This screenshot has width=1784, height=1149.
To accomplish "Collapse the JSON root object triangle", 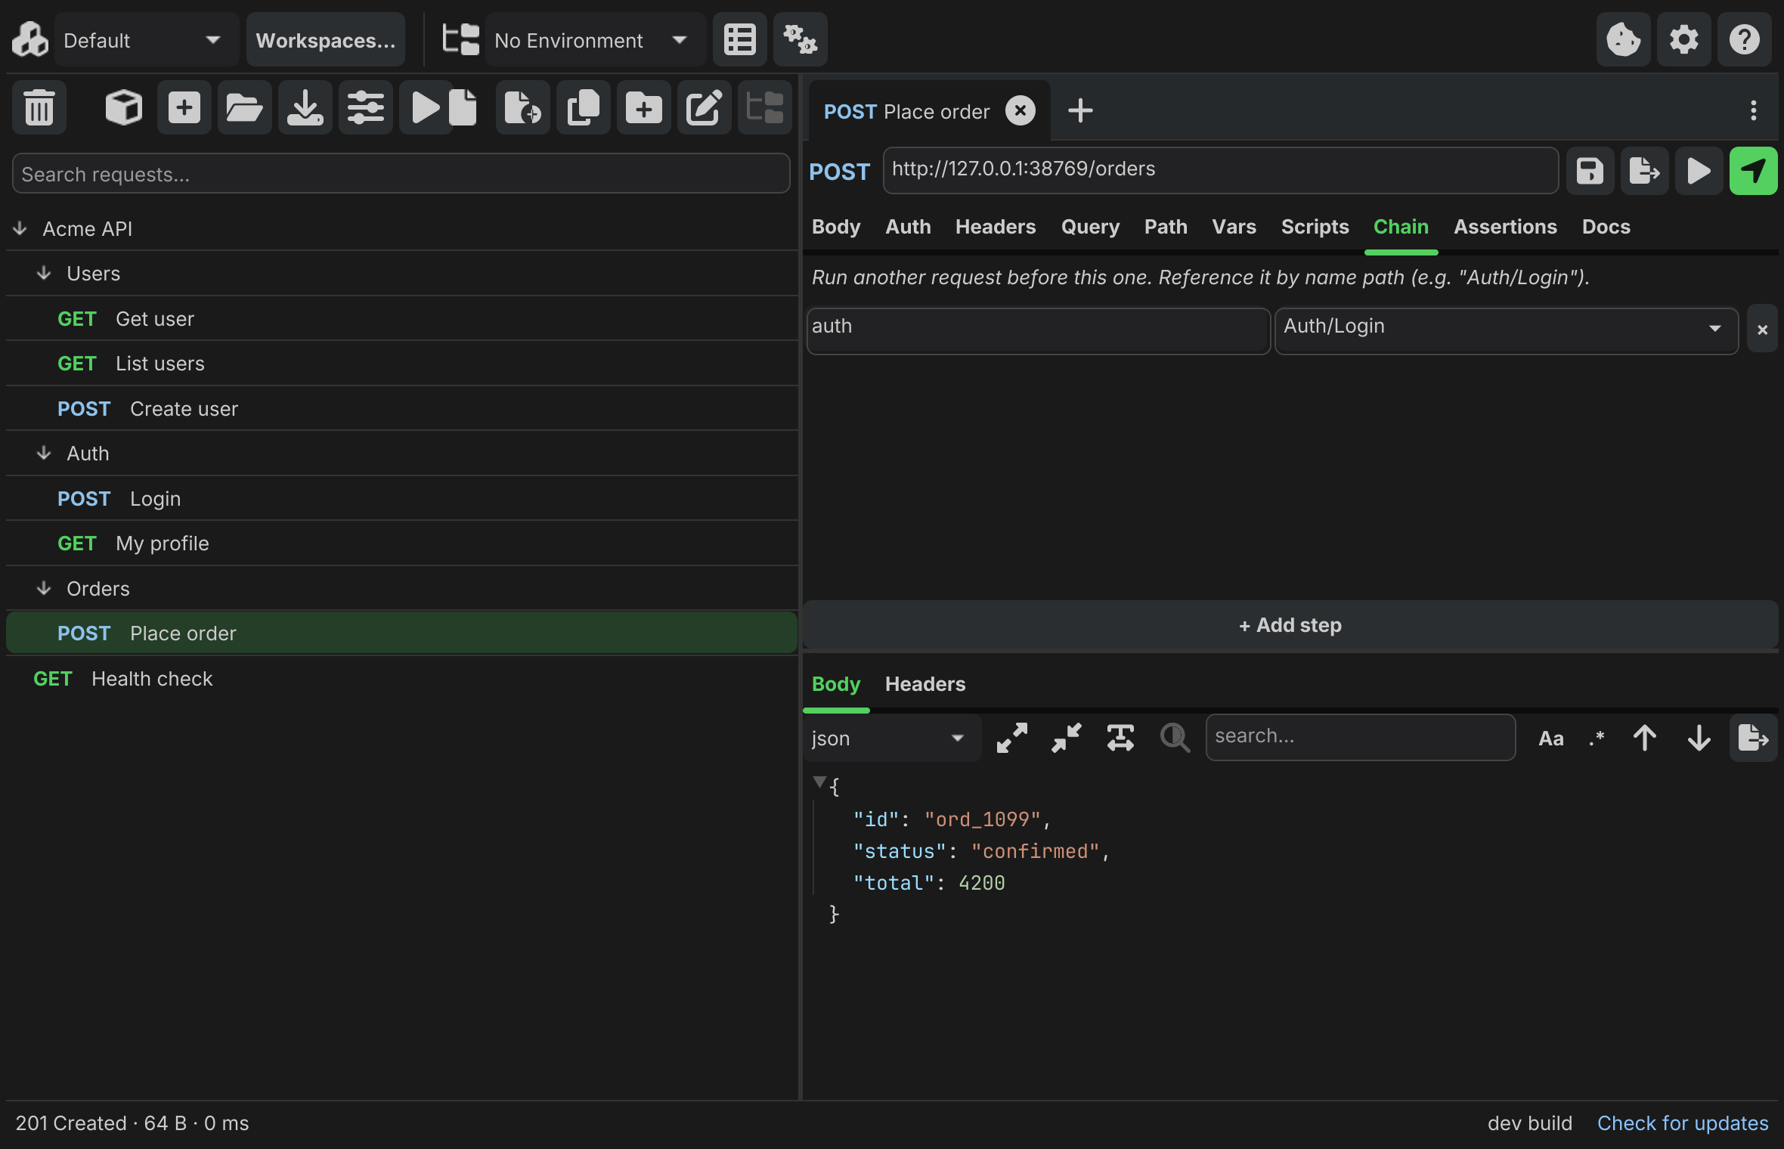I will coord(819,782).
